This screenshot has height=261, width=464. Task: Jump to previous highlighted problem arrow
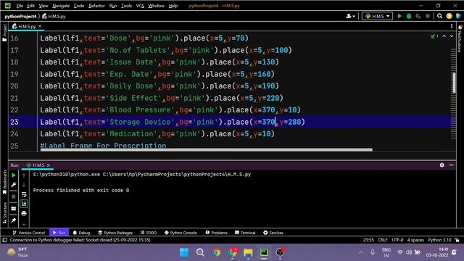444,36
